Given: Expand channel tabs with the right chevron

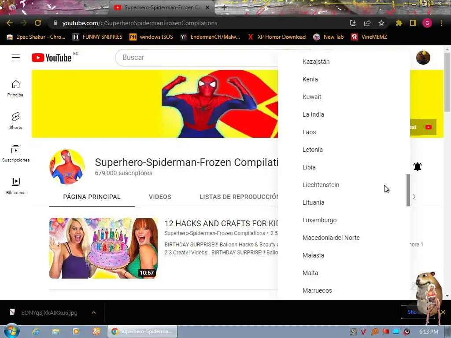Looking at the screenshot, I should [x=414, y=197].
